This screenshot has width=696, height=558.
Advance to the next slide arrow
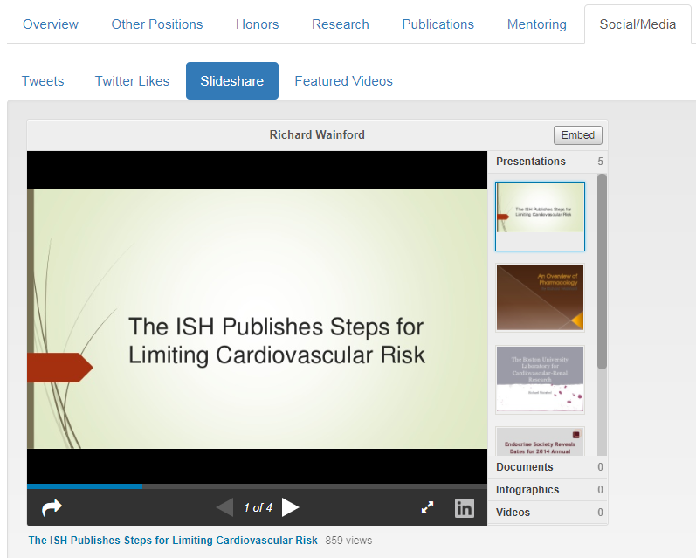click(x=291, y=507)
